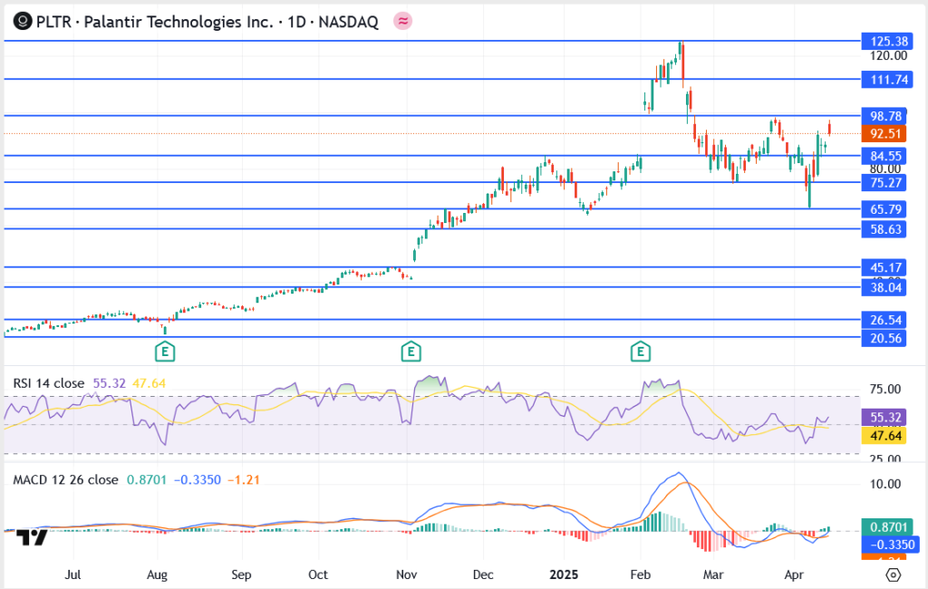Click the pink approximate-sign icon after NASDAQ
The height and width of the screenshot is (589, 928).
point(403,20)
